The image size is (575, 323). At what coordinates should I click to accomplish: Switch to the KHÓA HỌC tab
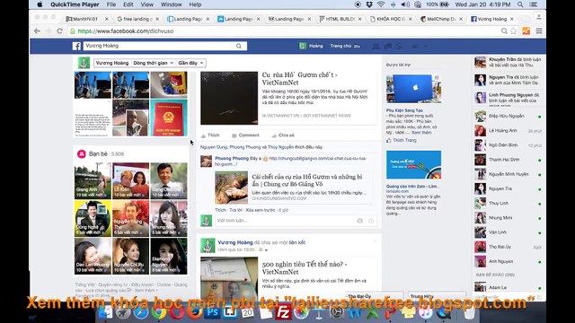tap(392, 19)
